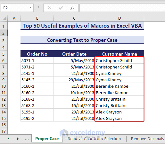Select cell with order 5195-2
This screenshot has width=165, height=144.
point(37,118)
